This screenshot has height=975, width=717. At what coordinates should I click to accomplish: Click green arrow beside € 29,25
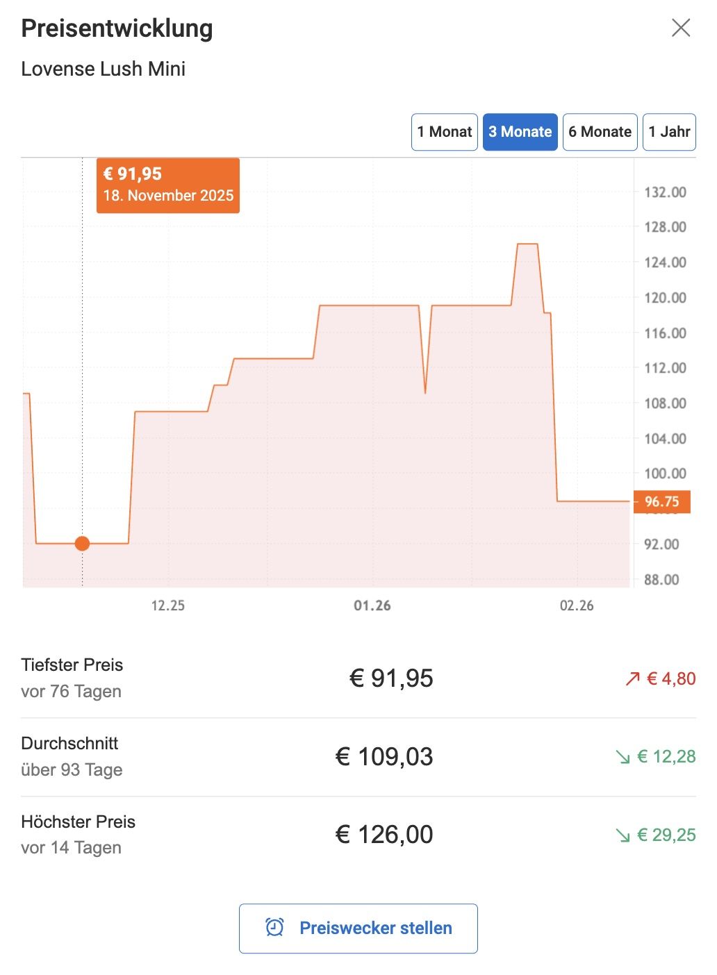[x=623, y=835]
